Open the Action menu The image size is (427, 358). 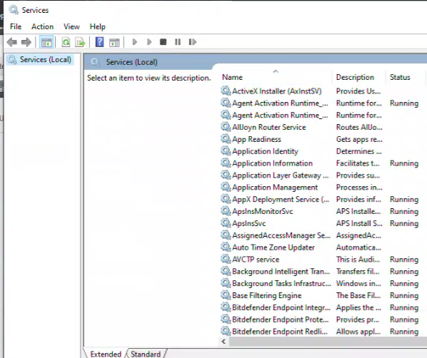pos(42,26)
